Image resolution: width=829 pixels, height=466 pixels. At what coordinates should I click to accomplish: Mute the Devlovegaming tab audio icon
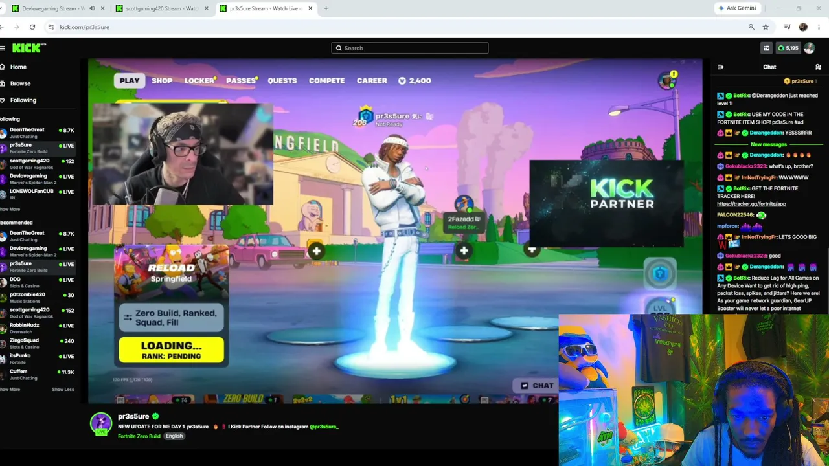(x=92, y=8)
